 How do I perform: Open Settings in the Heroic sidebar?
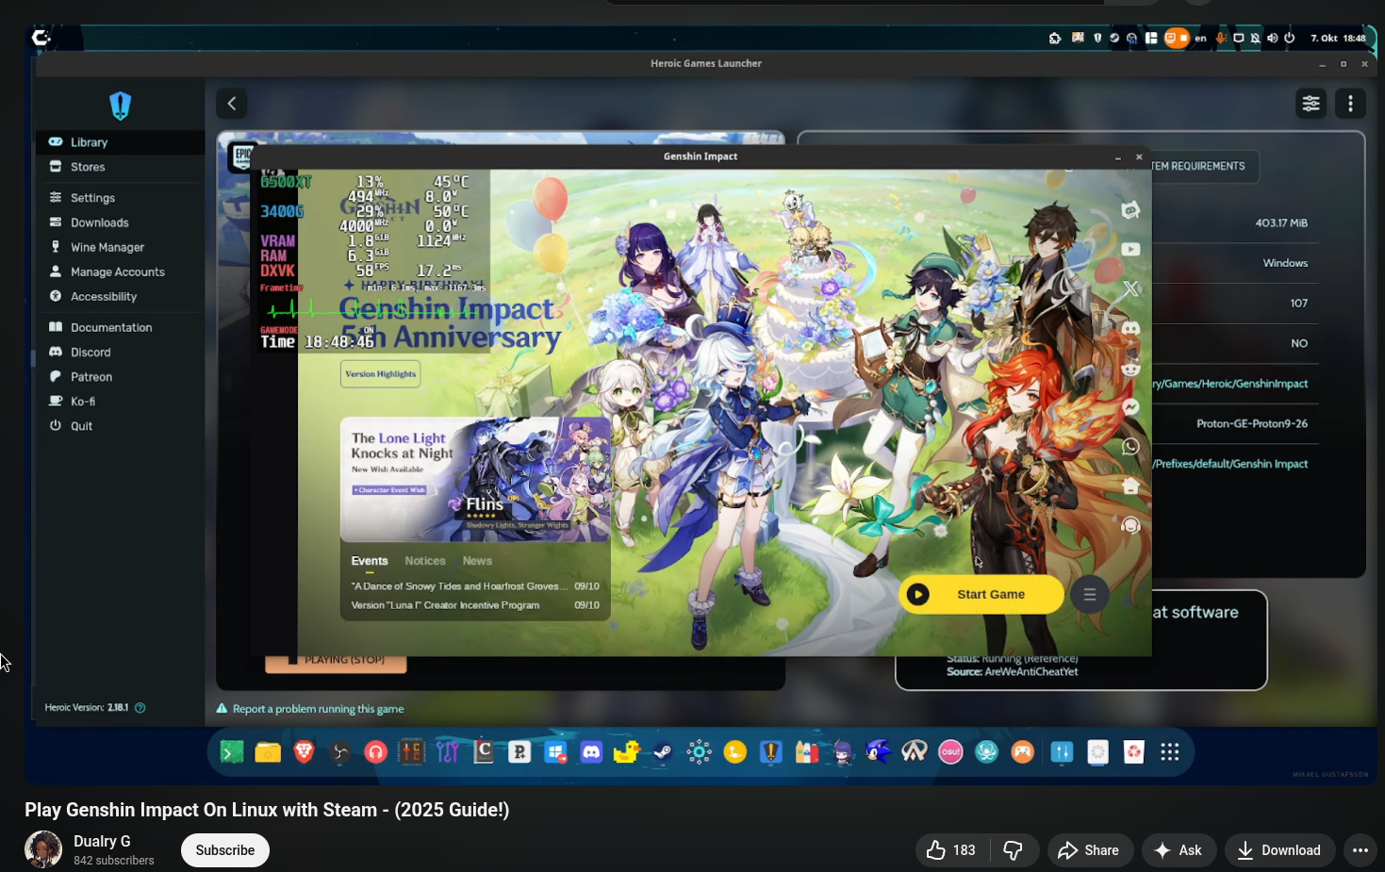tap(120, 198)
